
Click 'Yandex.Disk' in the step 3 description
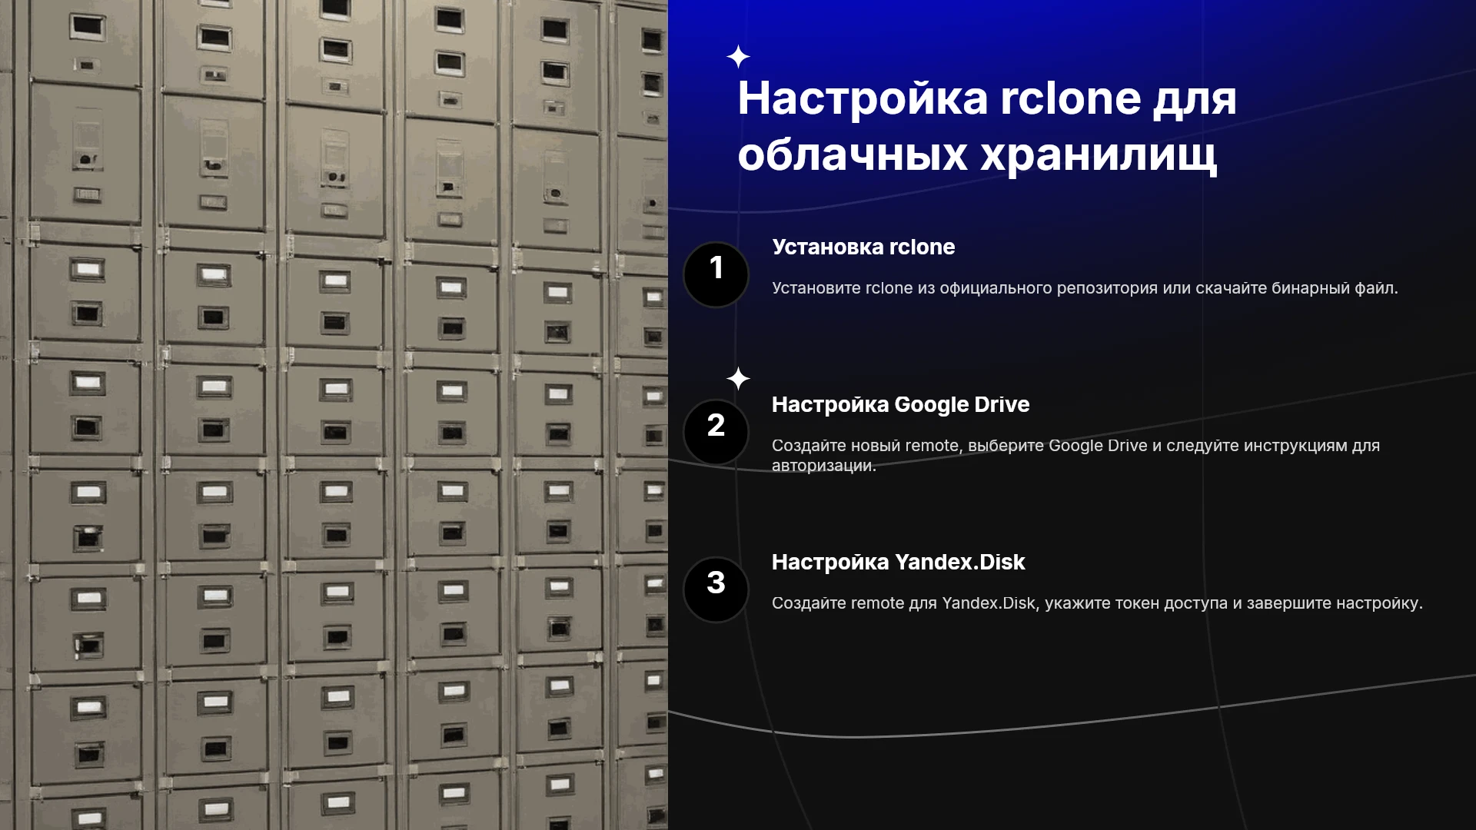click(989, 603)
